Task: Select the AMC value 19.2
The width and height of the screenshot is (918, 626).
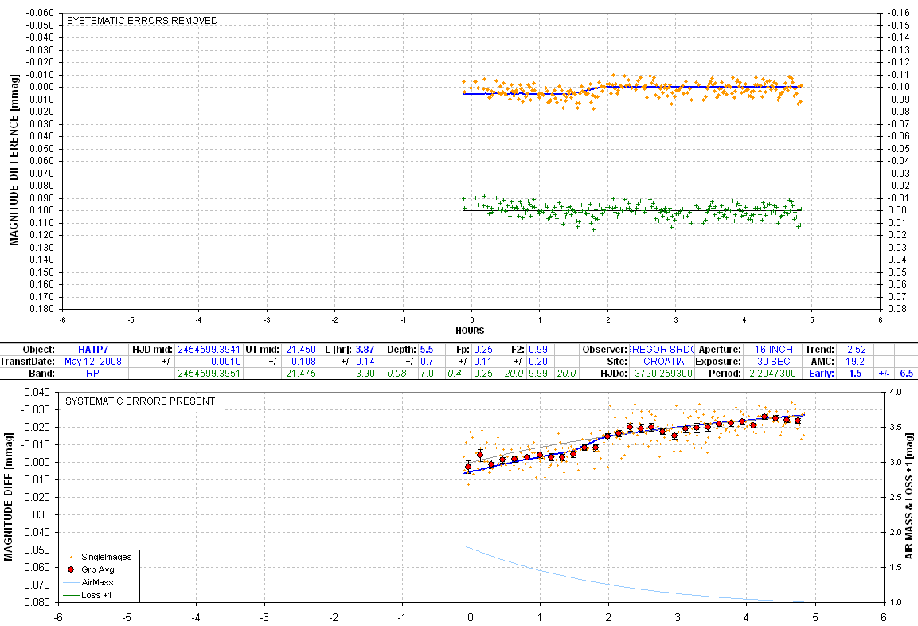Action: [x=857, y=361]
